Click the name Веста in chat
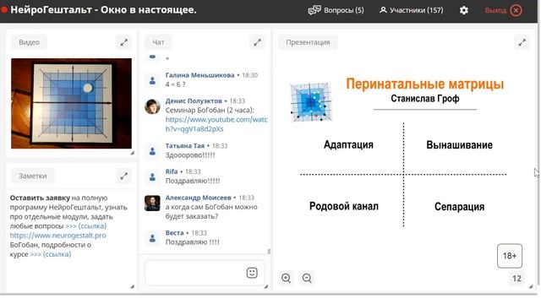This screenshot has width=541, height=304. coord(174,233)
